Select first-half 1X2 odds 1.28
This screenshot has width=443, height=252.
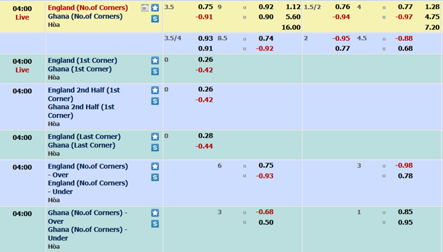(432, 7)
